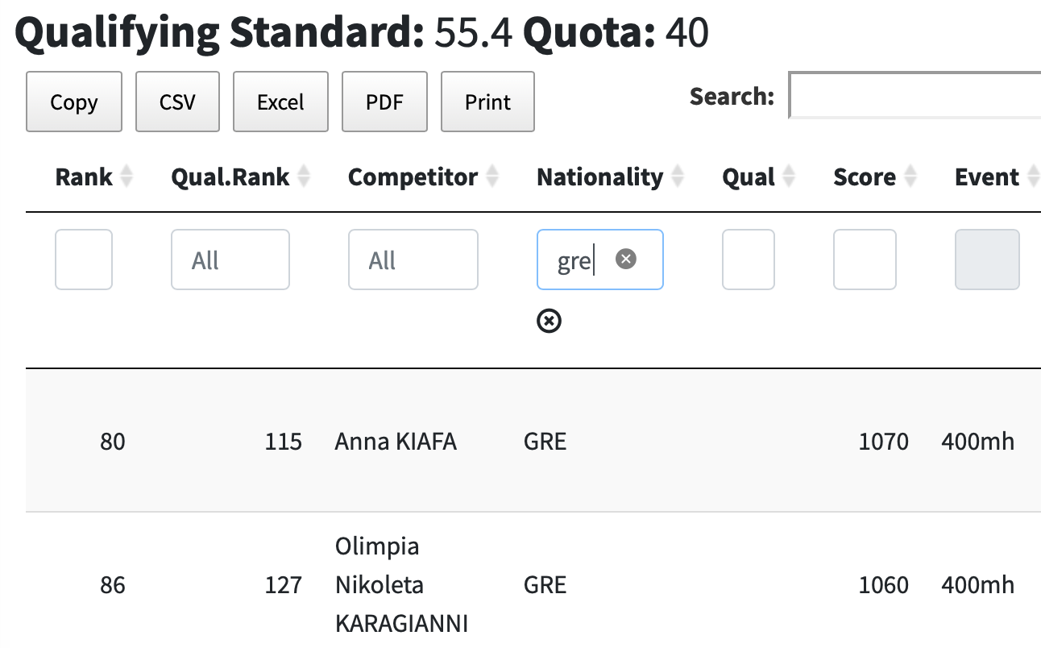Click the Rank filter box
The image size is (1041, 648).
pyautogui.click(x=84, y=260)
